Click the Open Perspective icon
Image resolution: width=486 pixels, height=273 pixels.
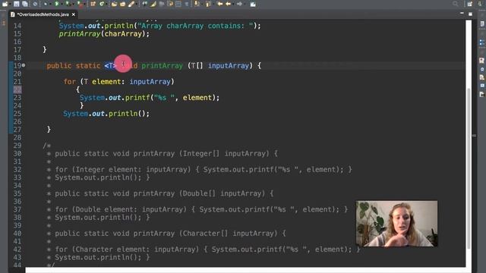(x=470, y=4)
